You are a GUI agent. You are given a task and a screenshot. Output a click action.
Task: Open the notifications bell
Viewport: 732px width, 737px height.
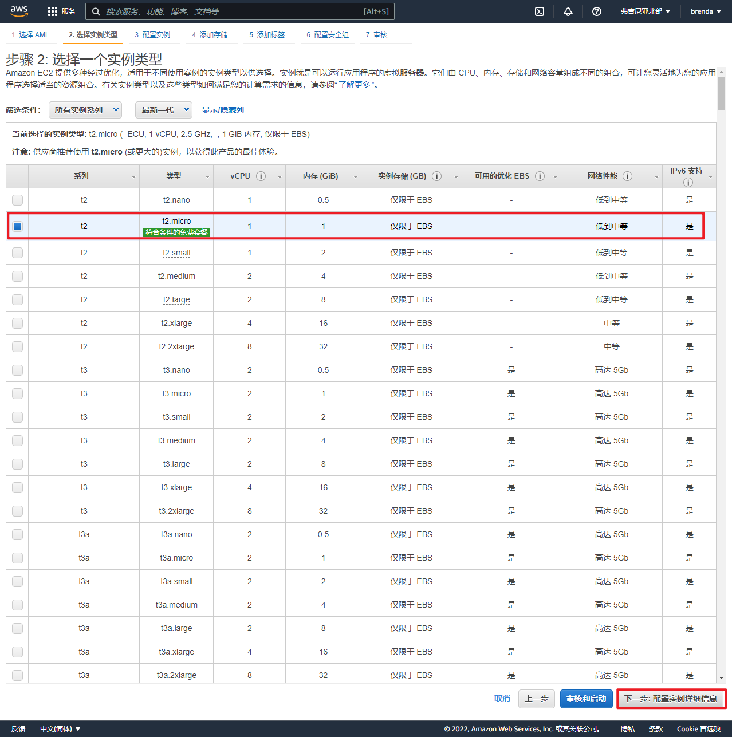(568, 11)
